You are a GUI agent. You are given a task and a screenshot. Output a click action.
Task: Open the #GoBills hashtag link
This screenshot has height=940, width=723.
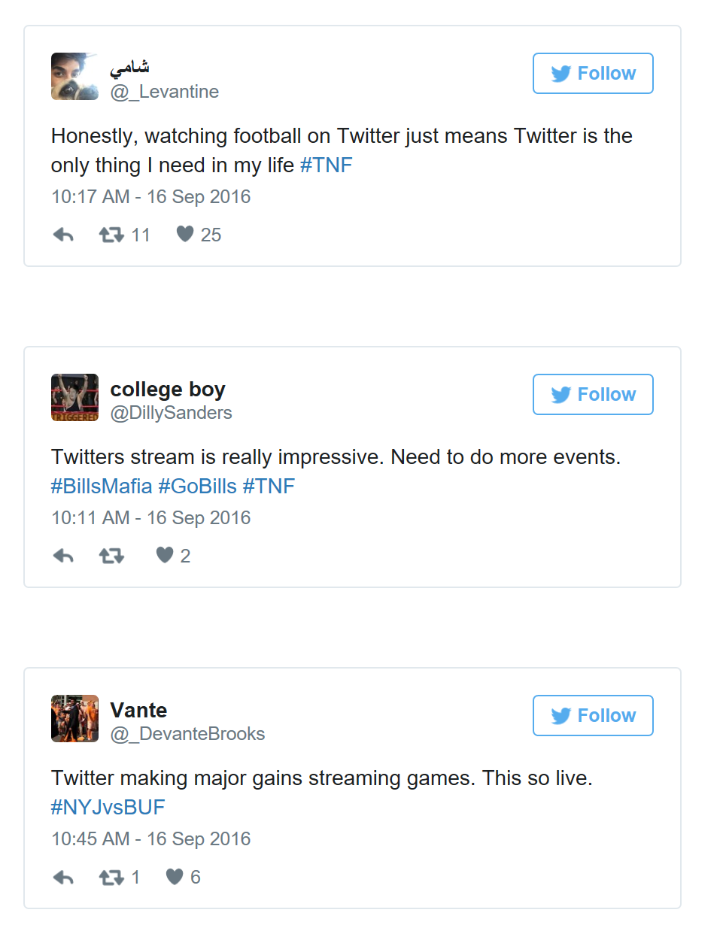[197, 487]
